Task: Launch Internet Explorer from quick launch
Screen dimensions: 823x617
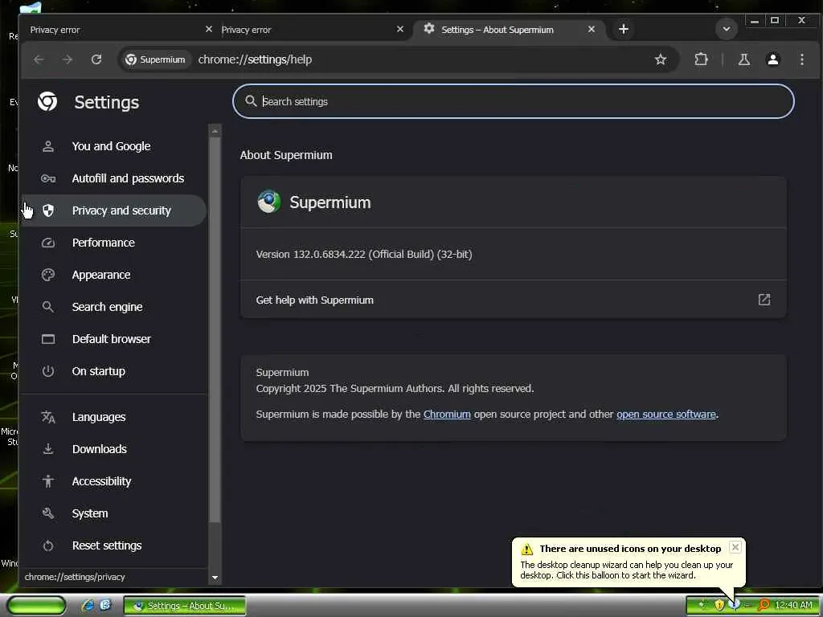Action: (x=88, y=606)
